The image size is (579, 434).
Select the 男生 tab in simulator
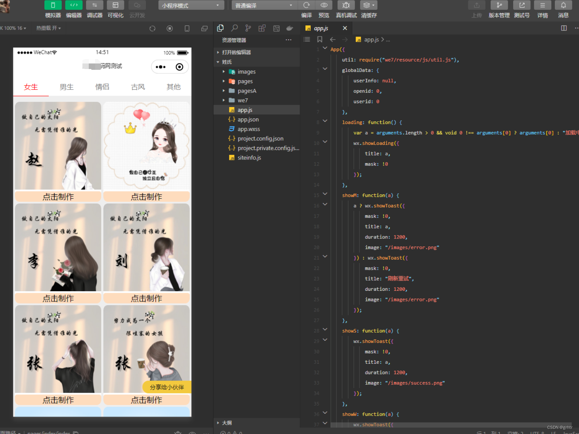[x=67, y=87]
